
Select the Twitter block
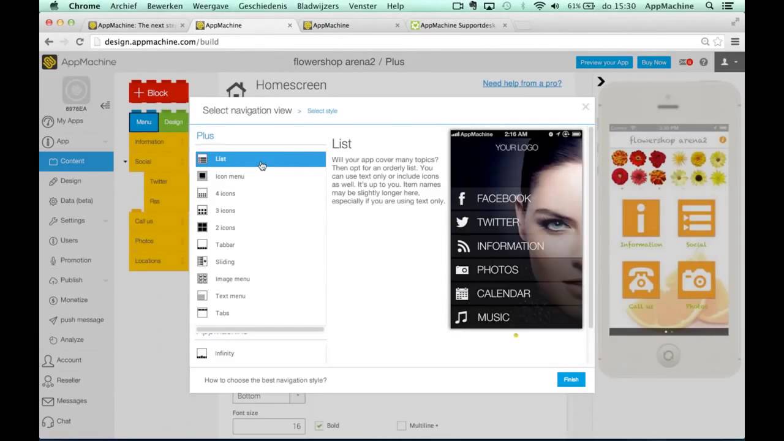pyautogui.click(x=165, y=181)
